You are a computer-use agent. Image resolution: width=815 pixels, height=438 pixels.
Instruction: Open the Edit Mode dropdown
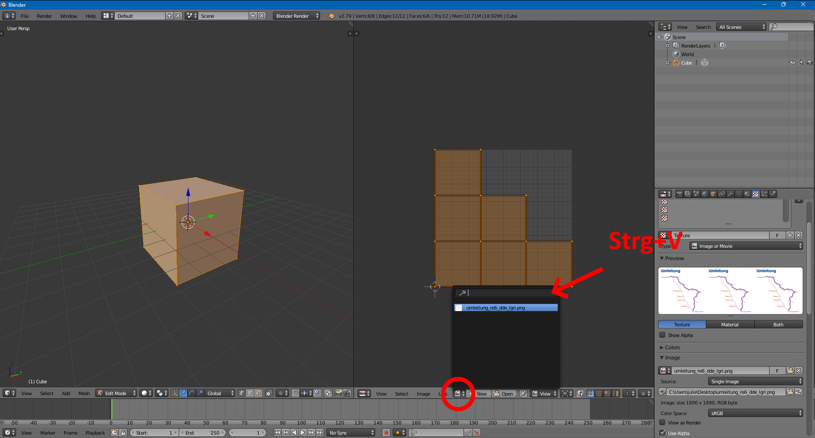(x=116, y=393)
